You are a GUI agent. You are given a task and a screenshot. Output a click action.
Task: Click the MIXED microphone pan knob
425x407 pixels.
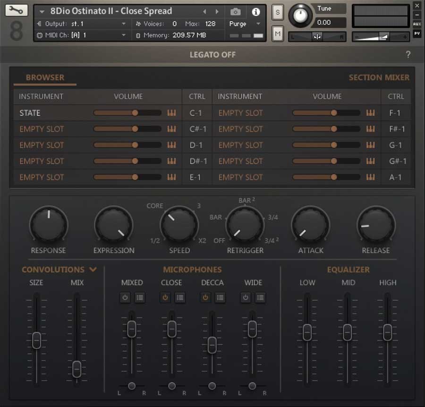pos(132,386)
